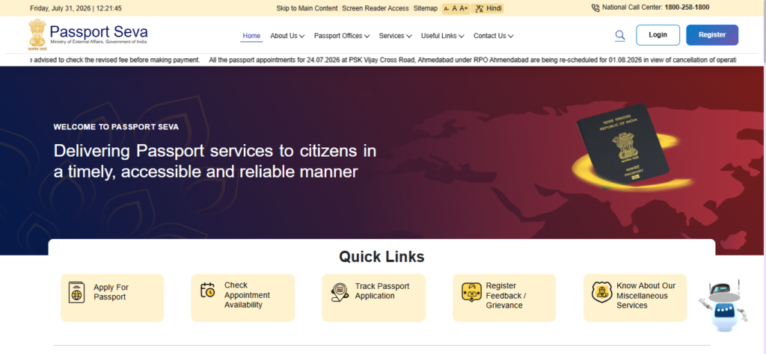Image resolution: width=766 pixels, height=354 pixels.
Task: Click the Hindi language translate icon
Action: pos(479,8)
